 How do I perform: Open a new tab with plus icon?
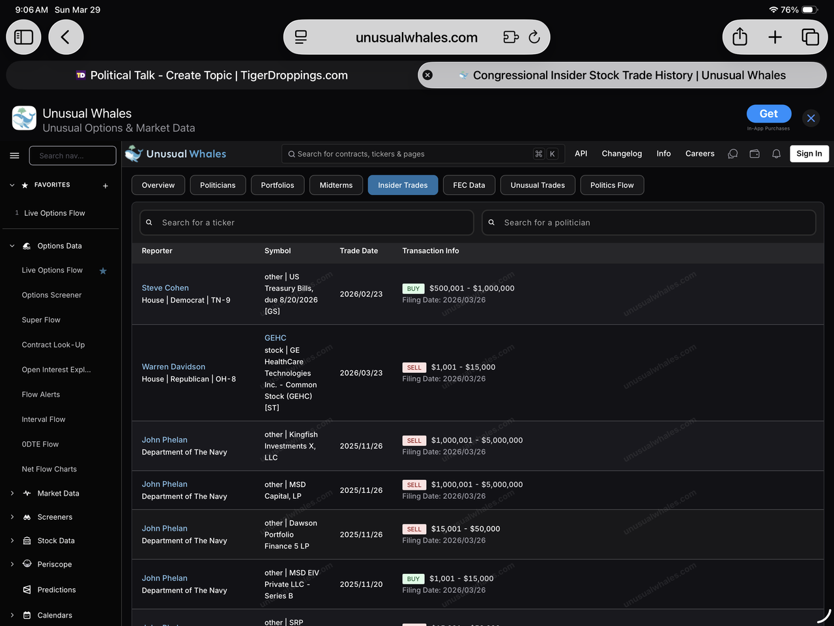775,37
